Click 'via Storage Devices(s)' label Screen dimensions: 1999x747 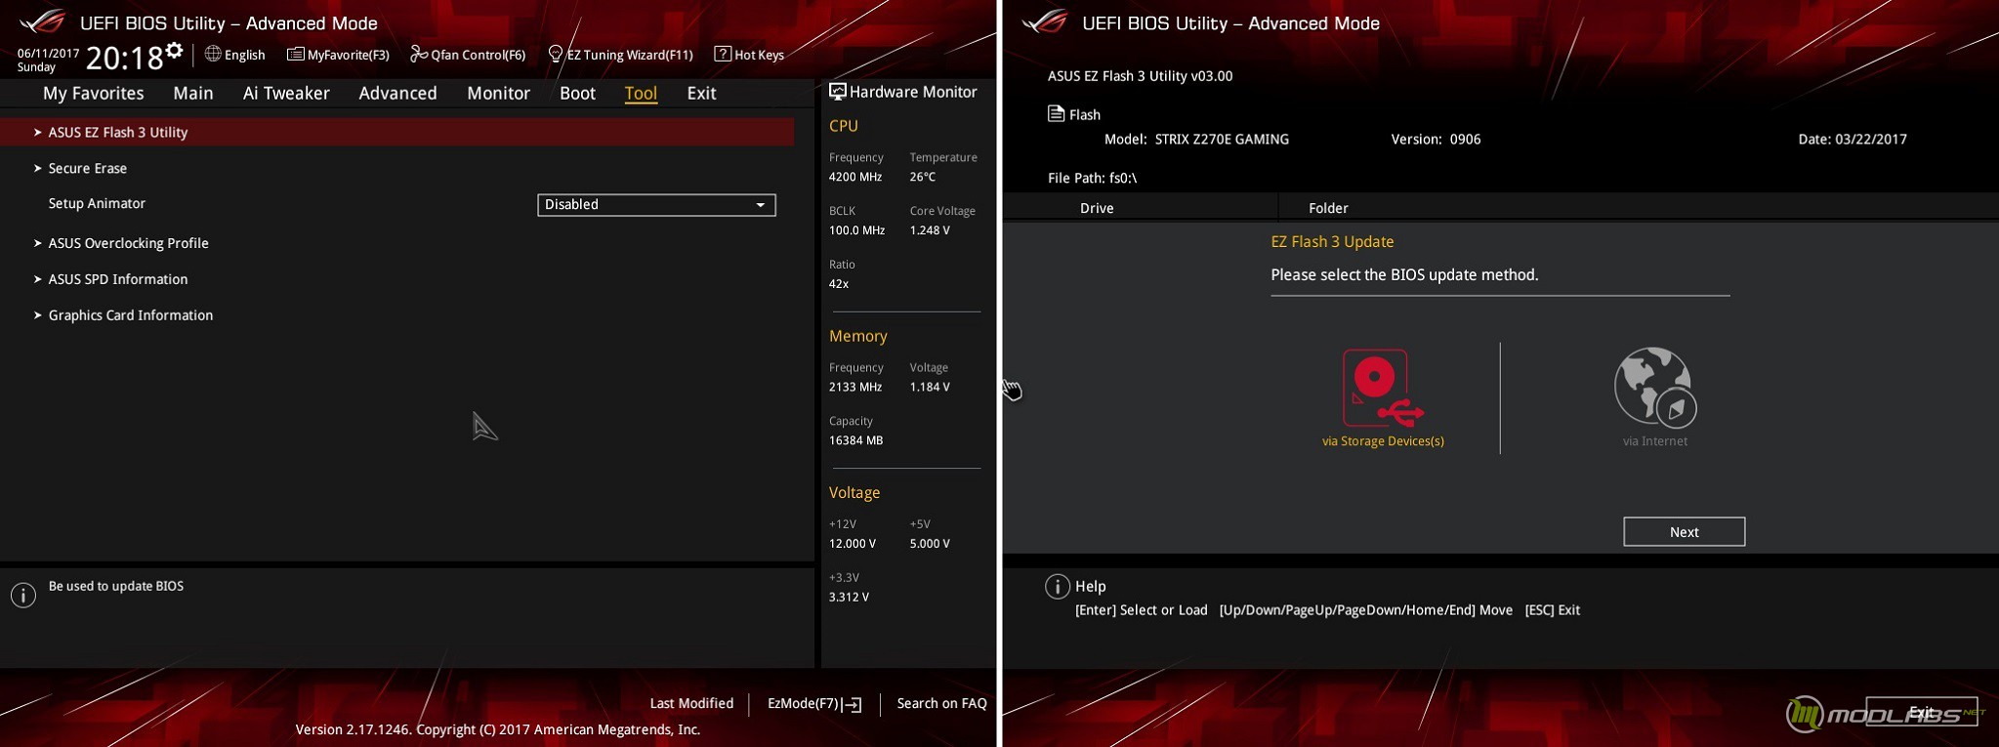1383,441
